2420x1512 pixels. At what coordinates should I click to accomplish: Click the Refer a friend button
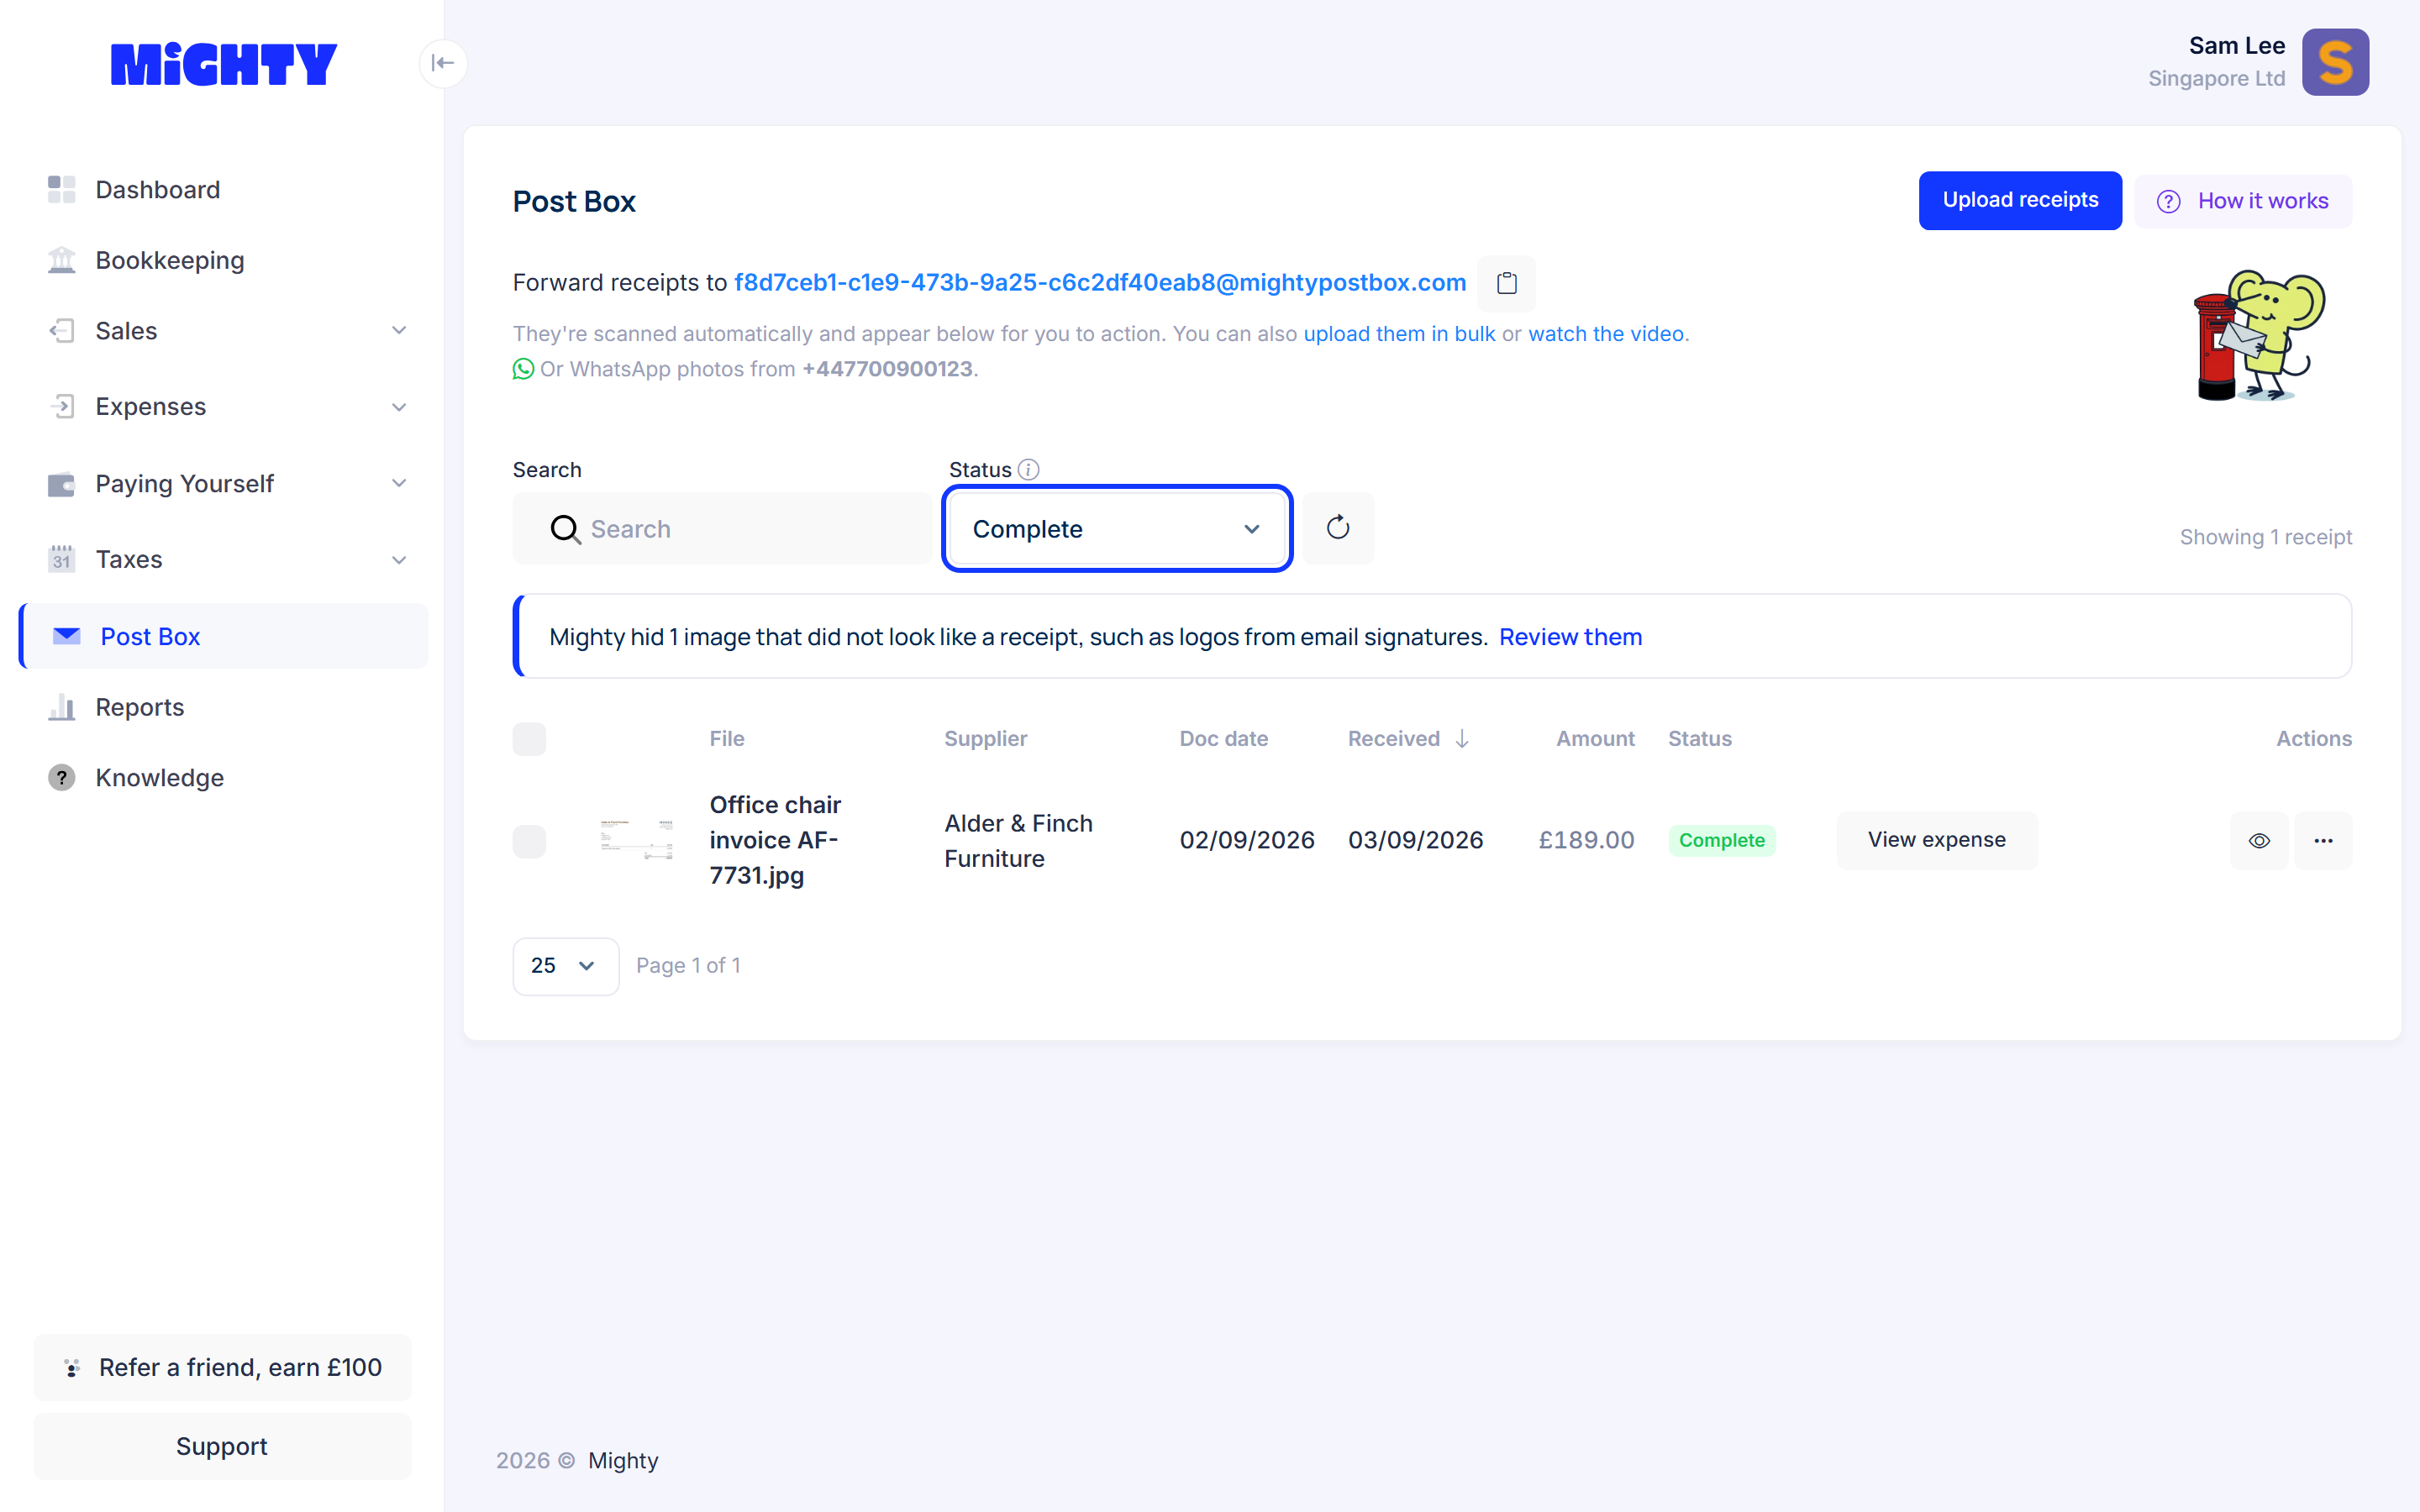223,1367
